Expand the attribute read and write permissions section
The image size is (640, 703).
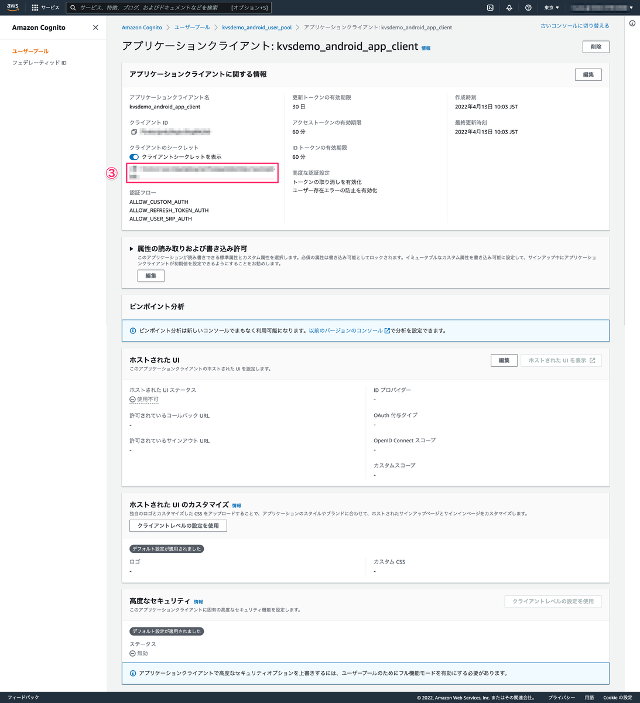pyautogui.click(x=131, y=249)
